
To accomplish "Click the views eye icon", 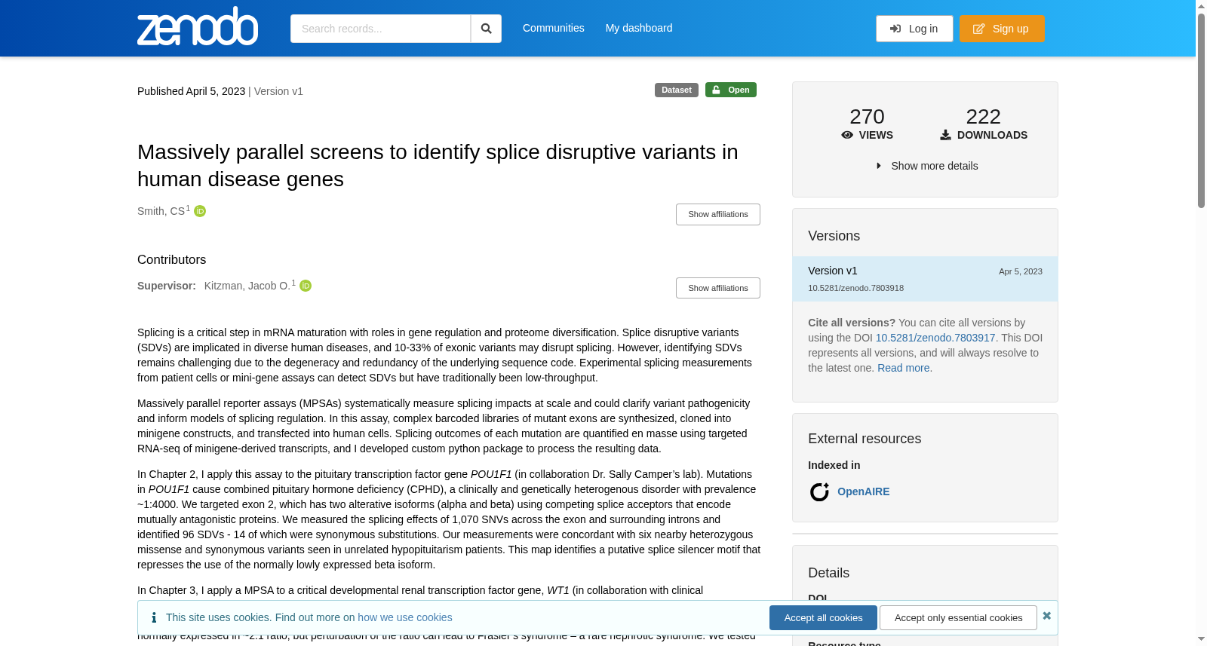I will pyautogui.click(x=847, y=135).
